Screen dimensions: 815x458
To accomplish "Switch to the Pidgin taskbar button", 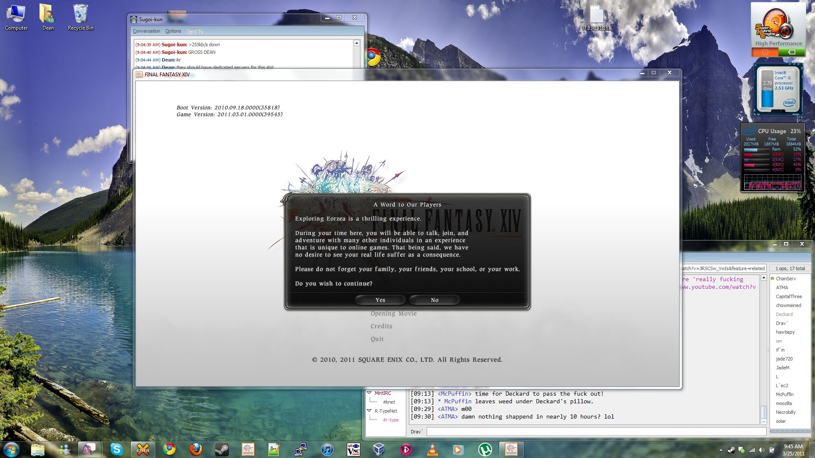I will coord(89,449).
